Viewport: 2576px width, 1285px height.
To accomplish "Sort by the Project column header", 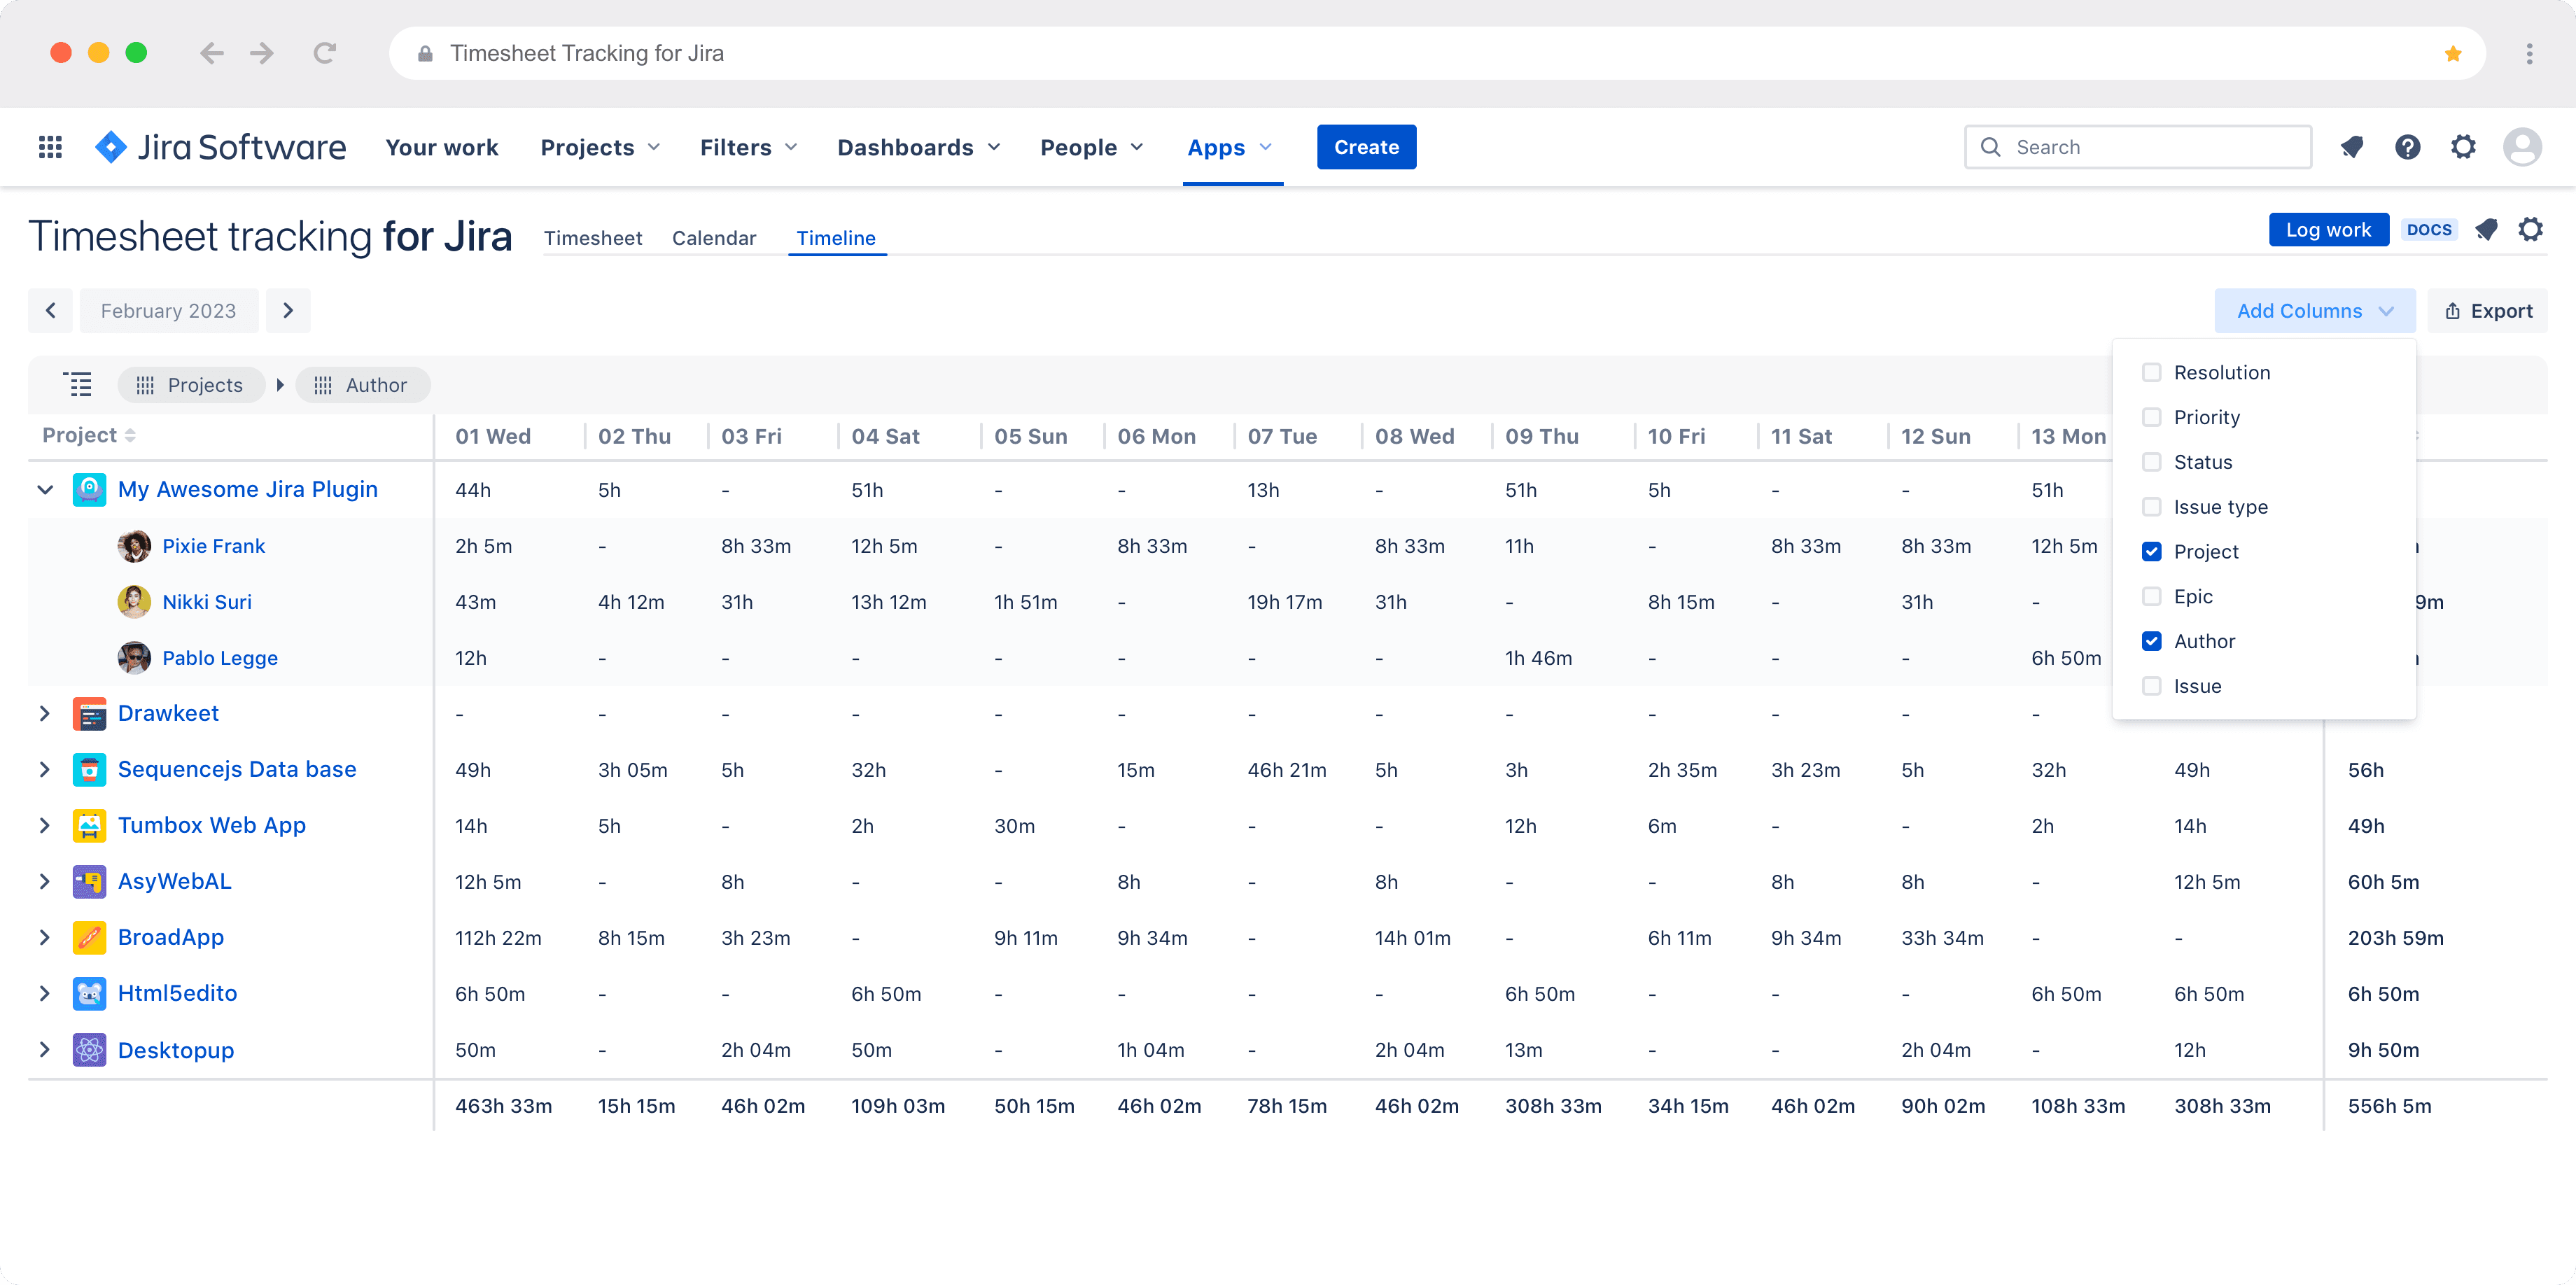I will [89, 435].
